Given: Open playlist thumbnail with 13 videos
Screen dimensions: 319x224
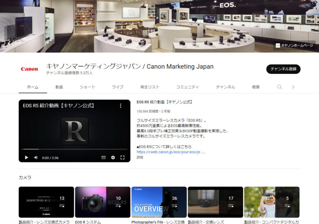Looking at the screenshot, I should click(x=46, y=202).
